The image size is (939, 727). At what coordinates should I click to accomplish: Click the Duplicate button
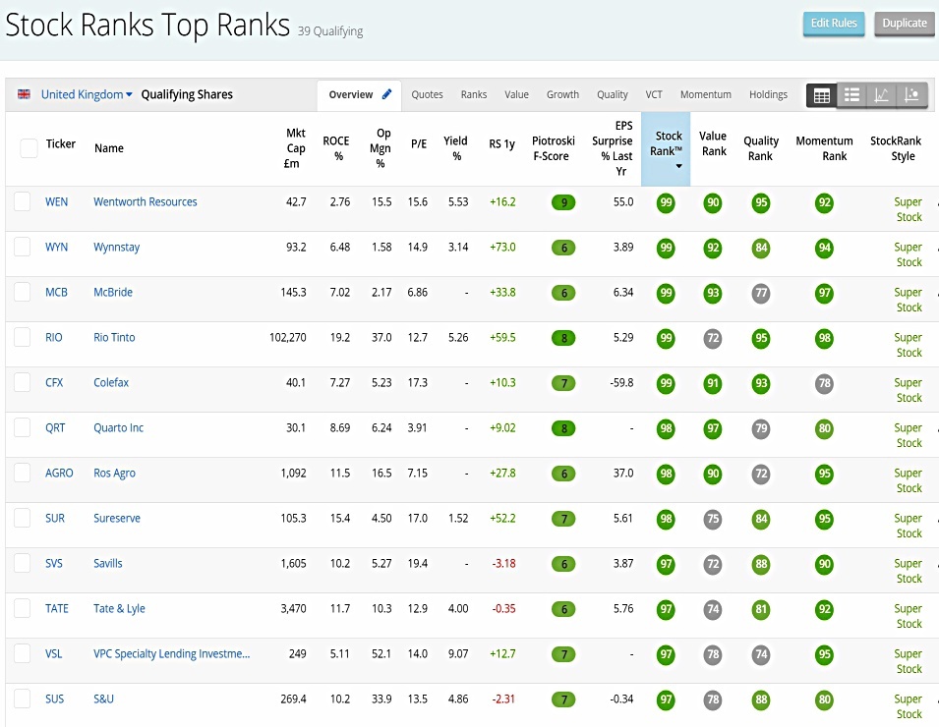[905, 24]
